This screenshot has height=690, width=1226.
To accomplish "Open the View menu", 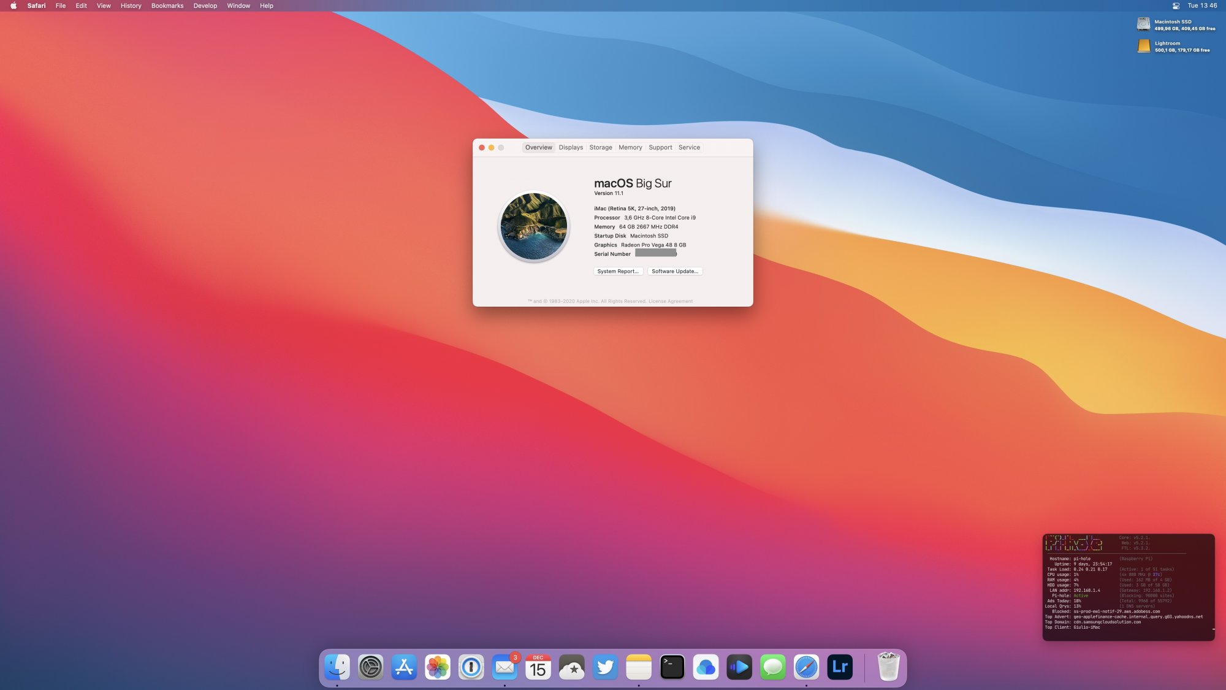I will 104,6.
